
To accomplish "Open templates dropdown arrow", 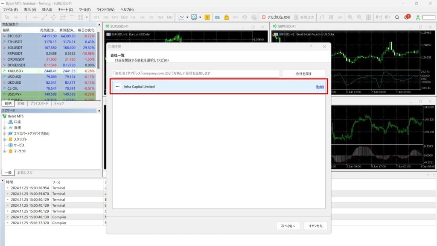I will (x=200, y=17).
